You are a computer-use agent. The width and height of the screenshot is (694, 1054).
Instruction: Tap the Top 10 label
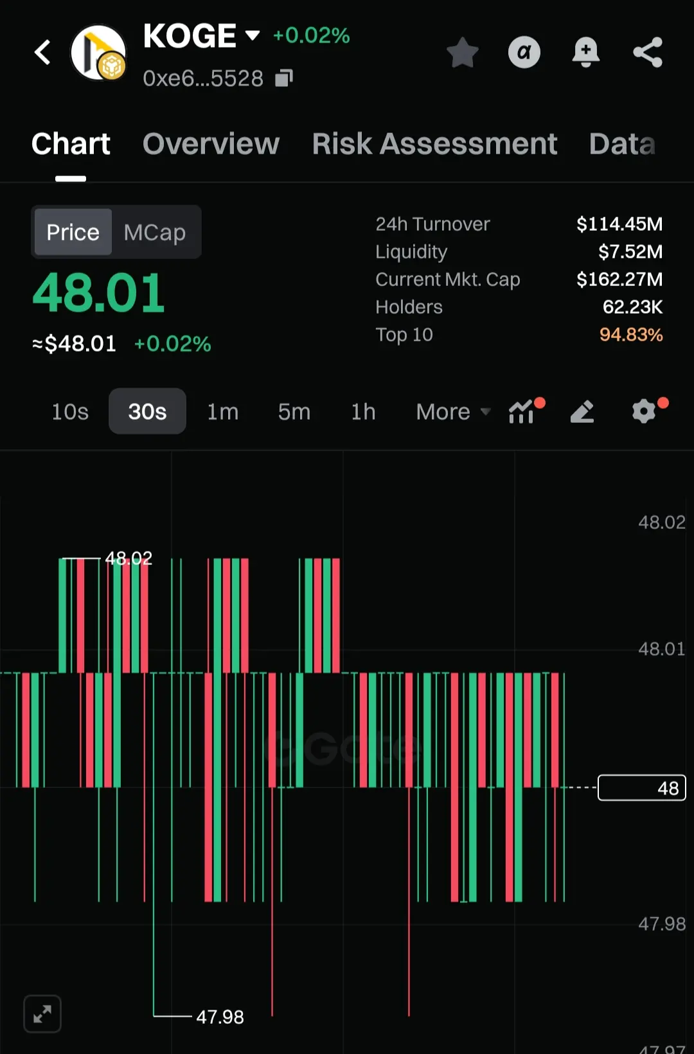[x=404, y=334]
